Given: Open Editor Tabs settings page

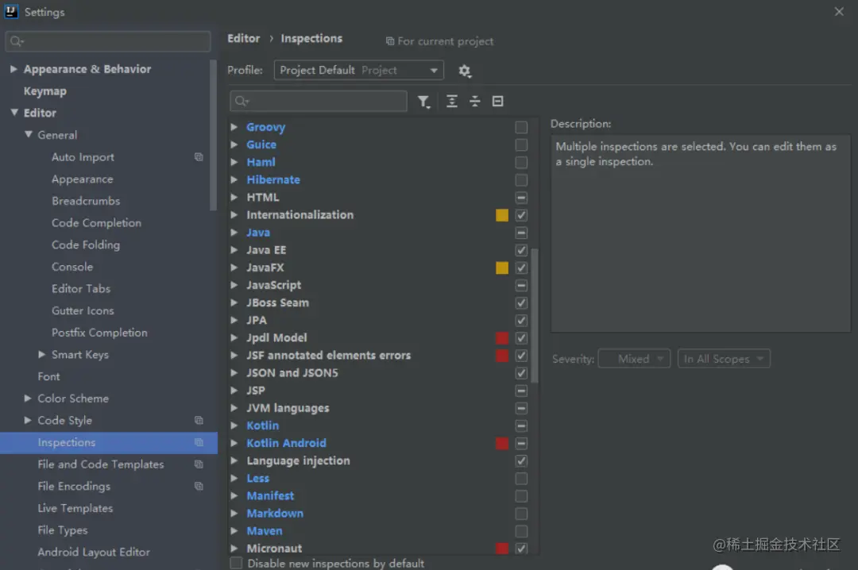Looking at the screenshot, I should point(81,288).
